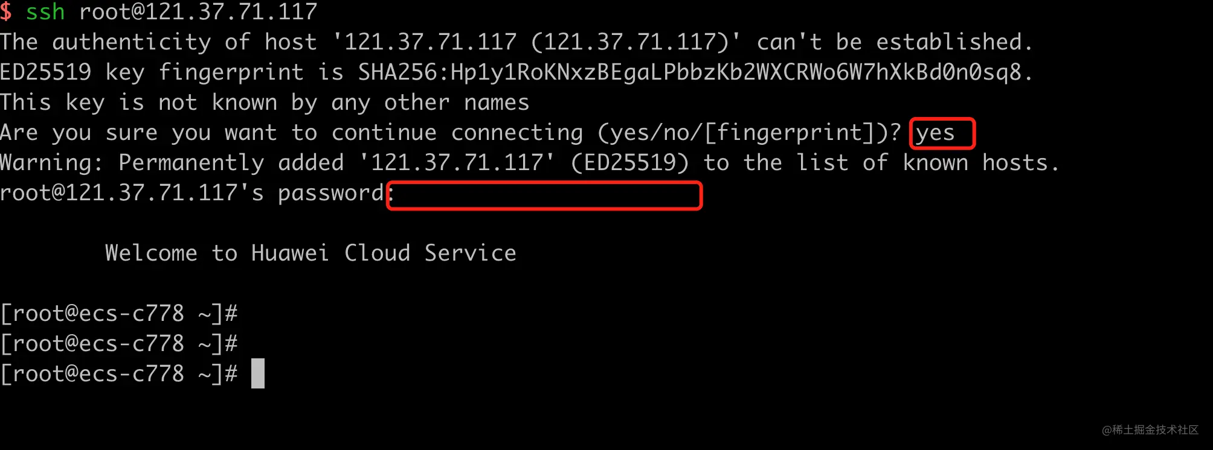Click the empty red password box
This screenshot has height=450, width=1213.
click(x=544, y=195)
